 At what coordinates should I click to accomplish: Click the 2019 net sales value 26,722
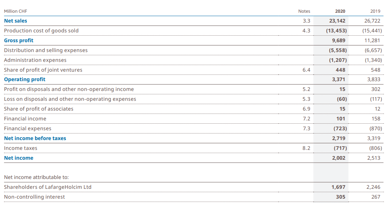[372, 21]
